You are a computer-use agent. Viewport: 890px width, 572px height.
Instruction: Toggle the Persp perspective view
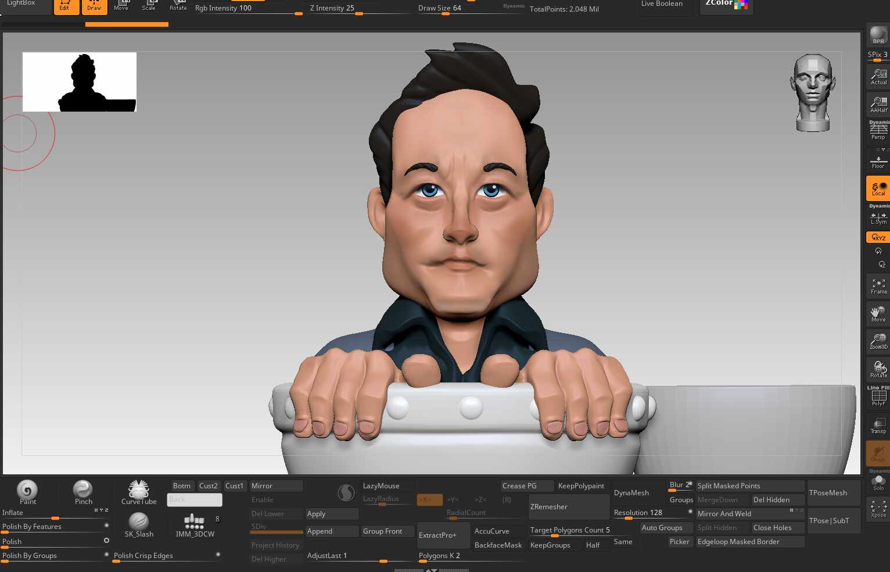(878, 130)
